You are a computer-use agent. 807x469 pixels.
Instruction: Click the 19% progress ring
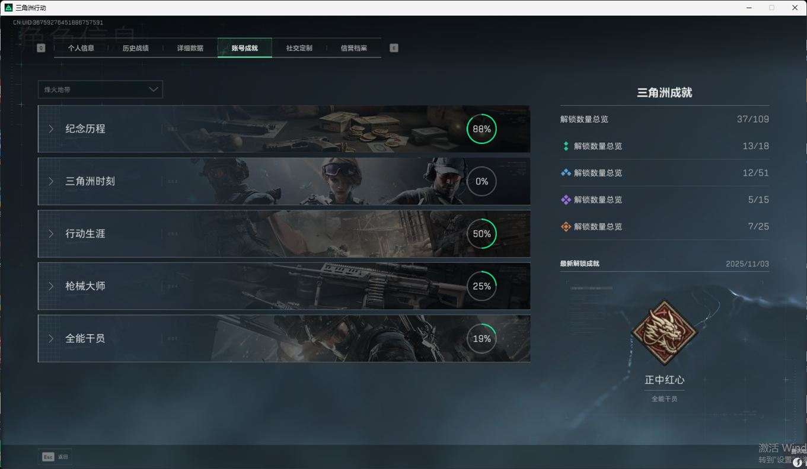pyautogui.click(x=481, y=338)
